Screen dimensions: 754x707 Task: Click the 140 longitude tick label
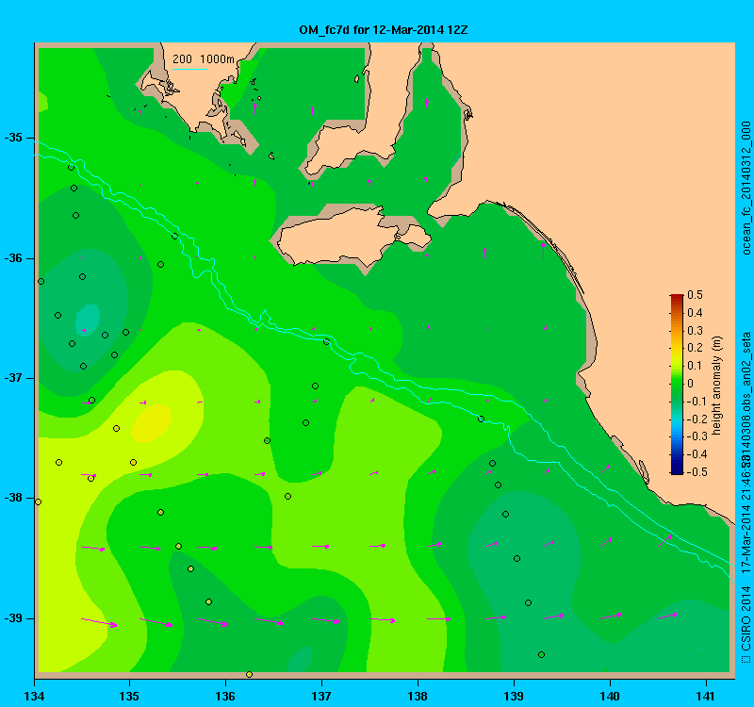[610, 696]
